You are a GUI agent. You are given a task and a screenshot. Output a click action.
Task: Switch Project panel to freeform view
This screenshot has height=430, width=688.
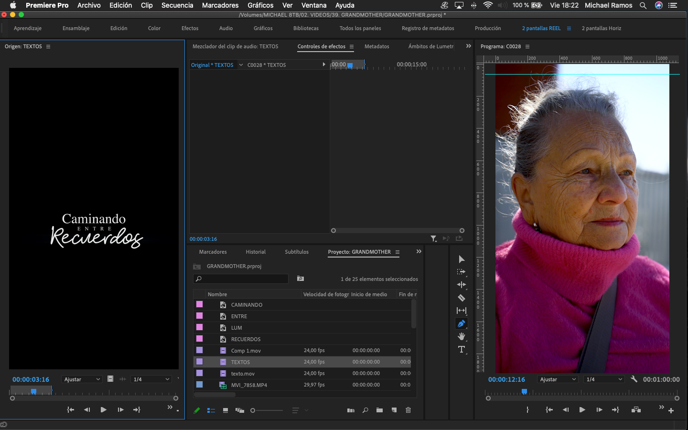click(x=240, y=410)
